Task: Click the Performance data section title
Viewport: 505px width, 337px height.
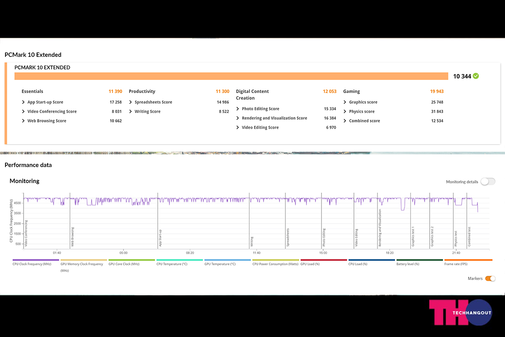Action: (28, 165)
